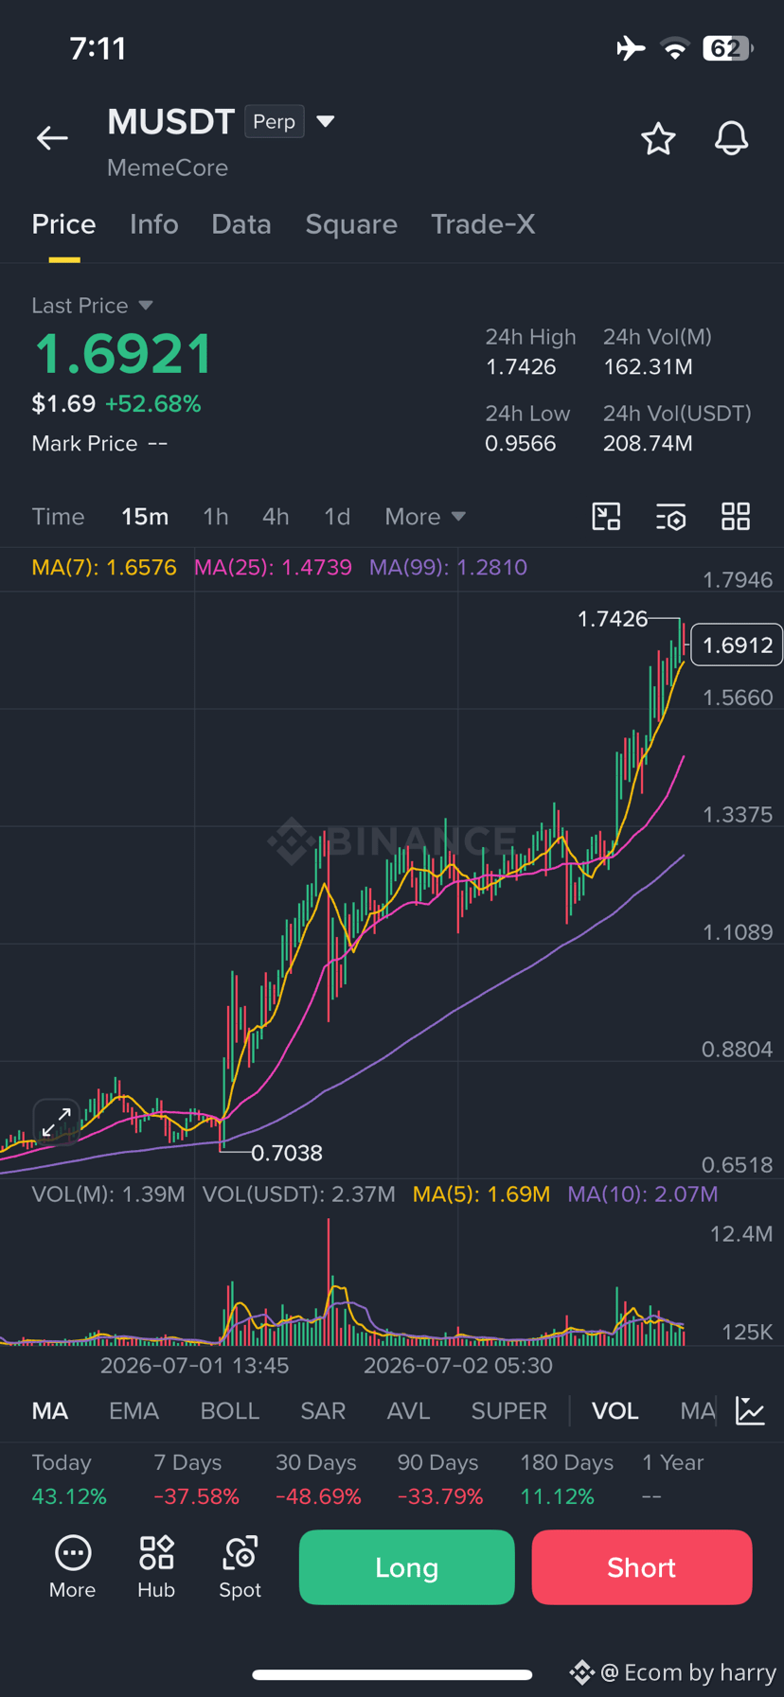Tap the MA(25): 1.4739 legend
Image resolution: width=784 pixels, height=1697 pixels.
coord(273,568)
